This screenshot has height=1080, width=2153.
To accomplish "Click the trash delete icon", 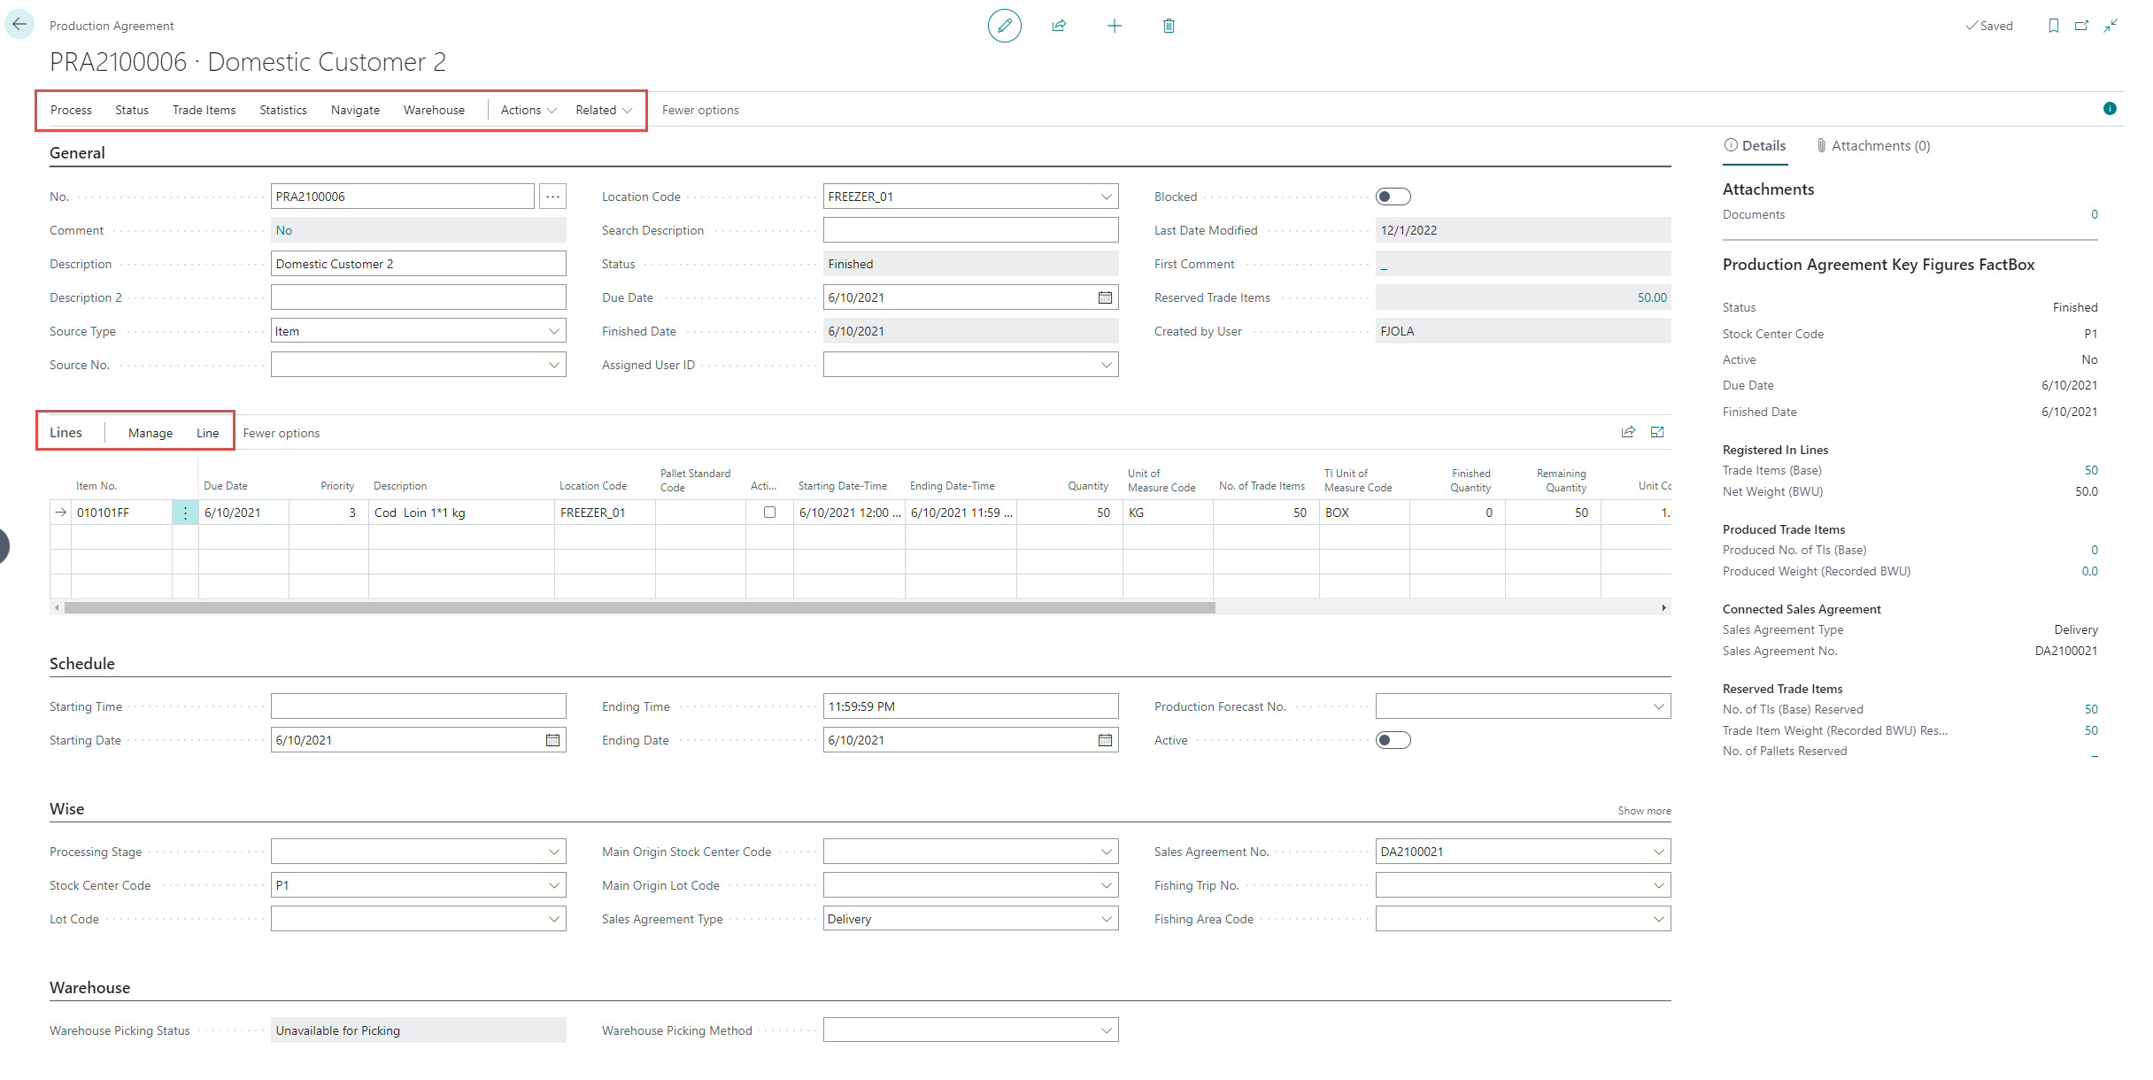I will click(1169, 26).
